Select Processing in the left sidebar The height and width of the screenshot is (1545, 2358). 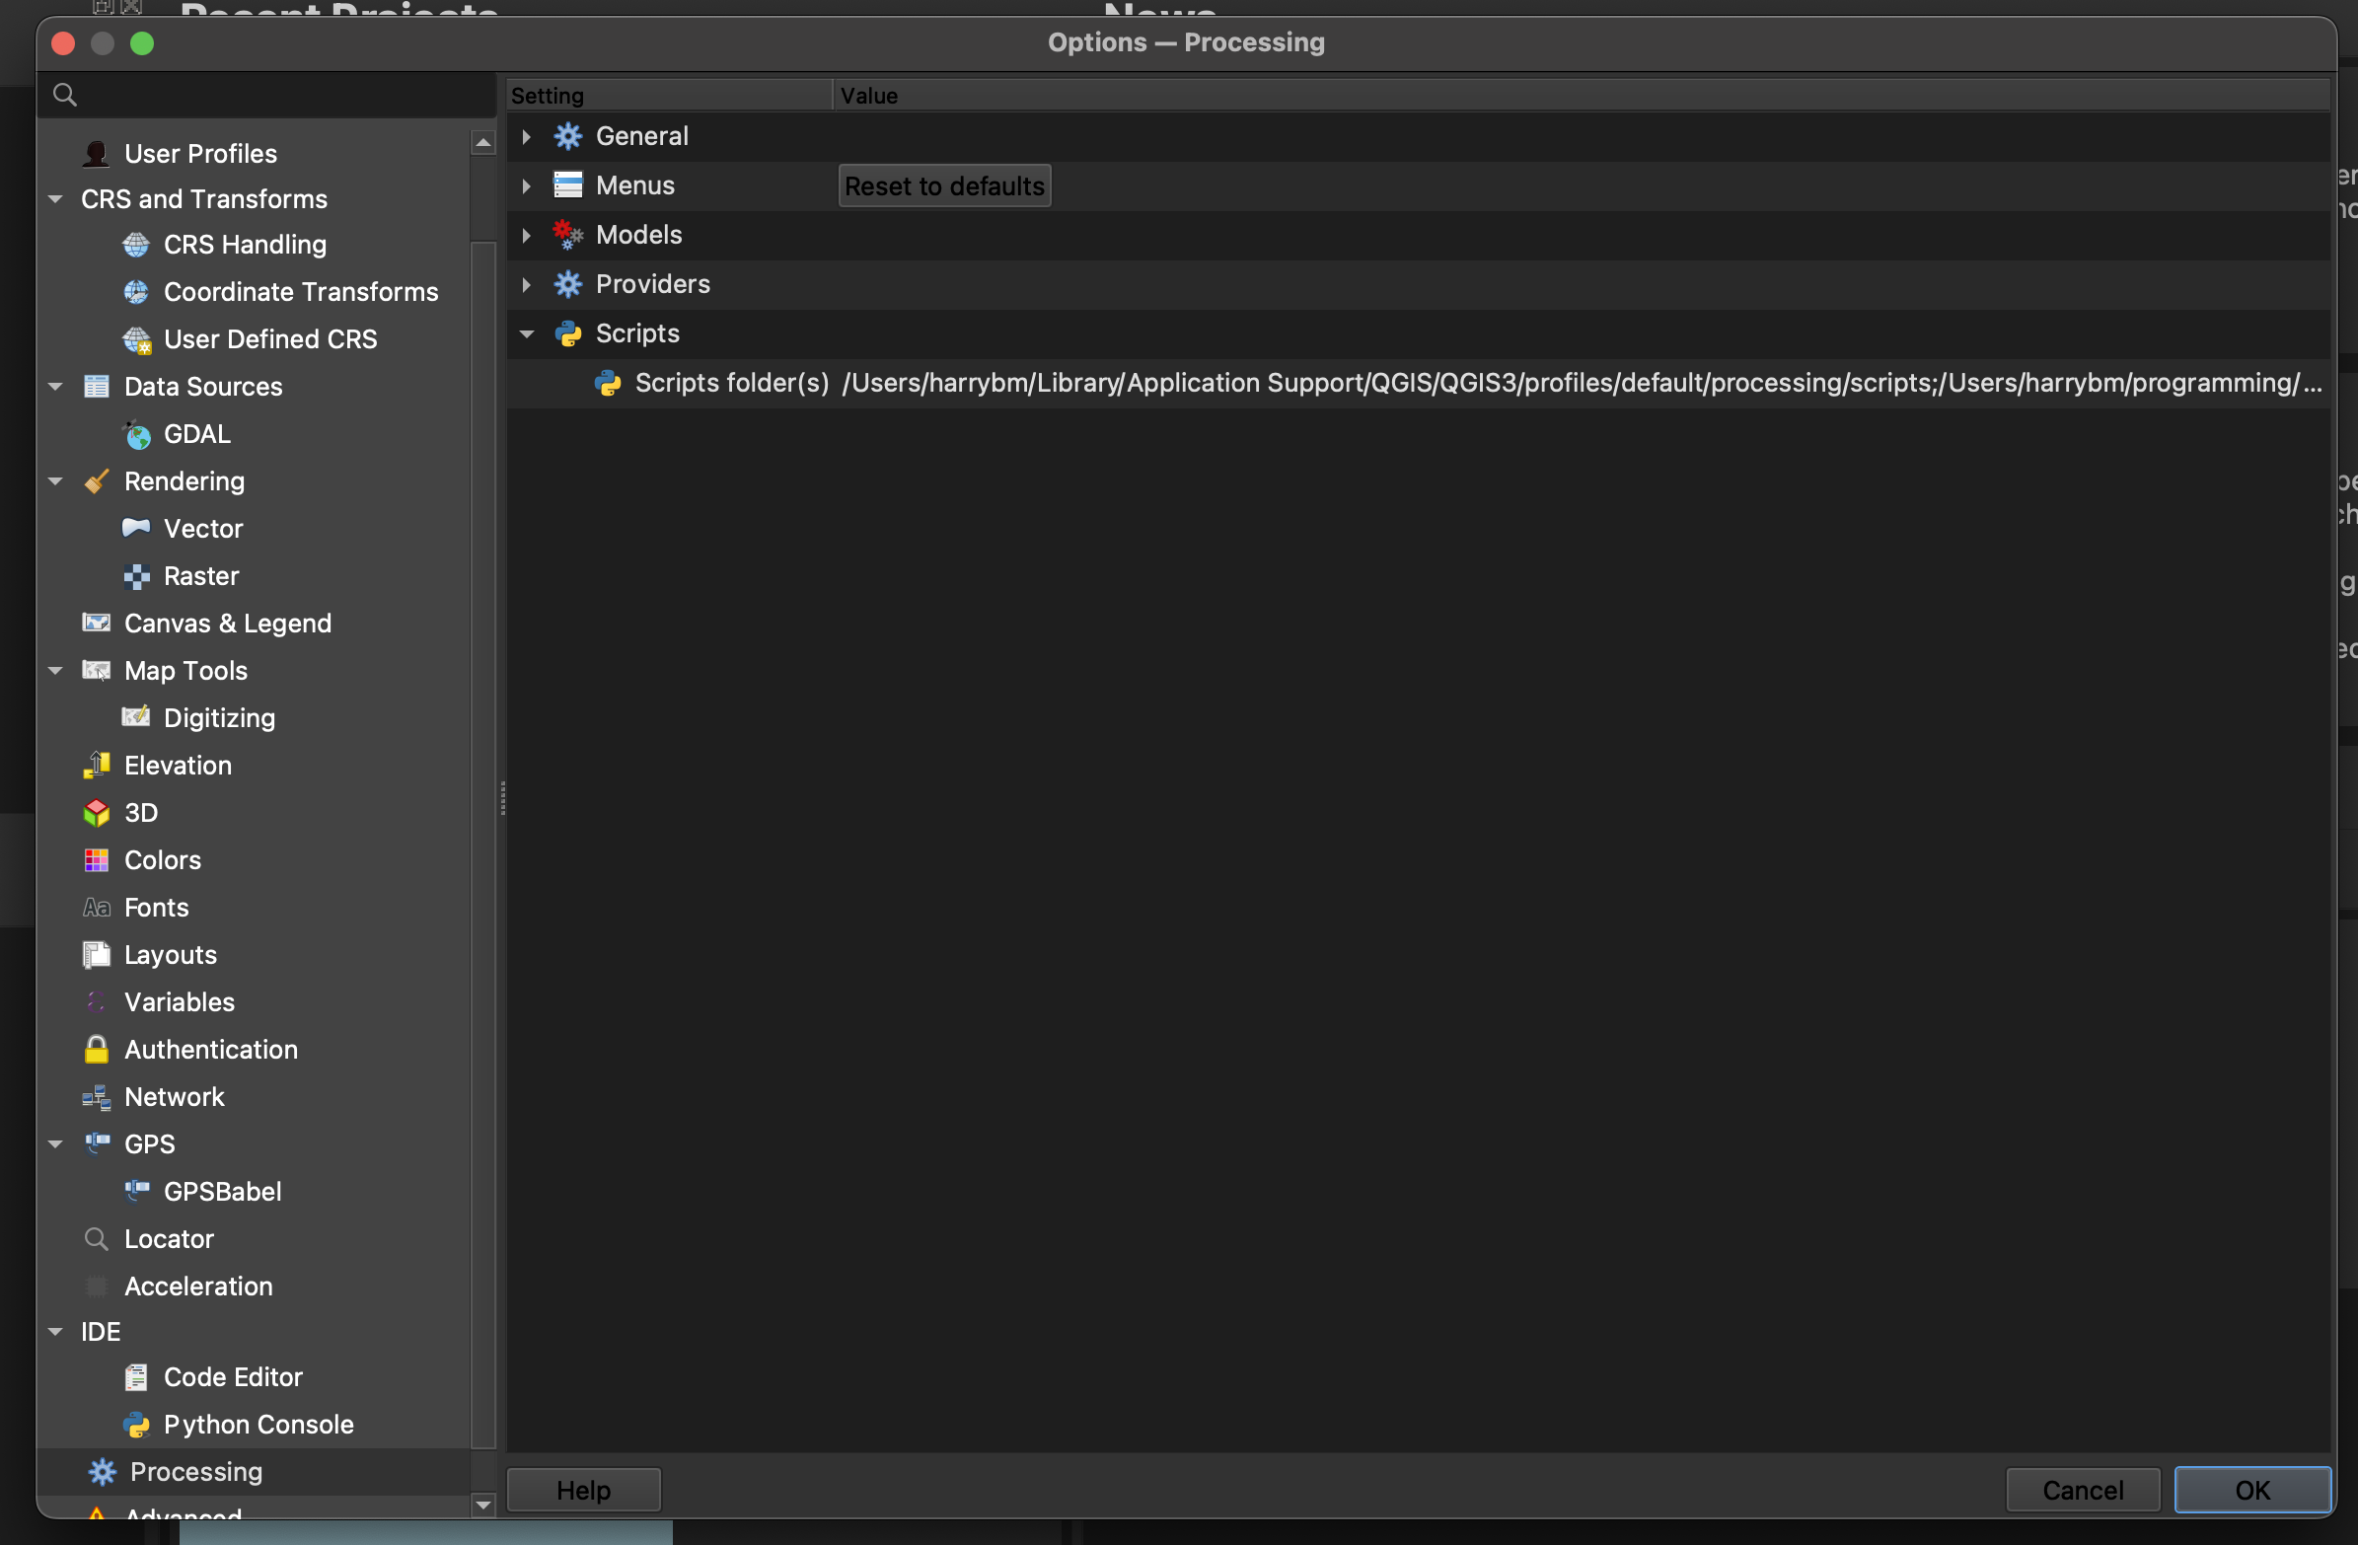tap(194, 1471)
